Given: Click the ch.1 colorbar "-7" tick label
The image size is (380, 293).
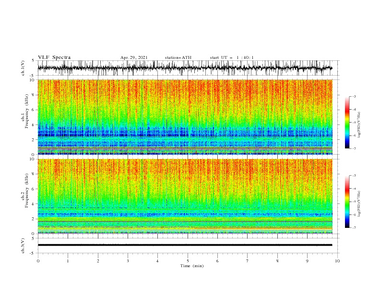Looking at the screenshot, I should (354, 148).
